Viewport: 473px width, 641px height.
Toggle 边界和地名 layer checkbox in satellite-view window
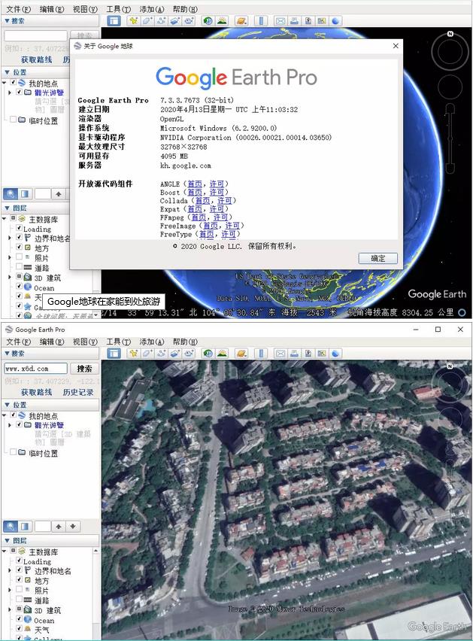click(x=20, y=570)
